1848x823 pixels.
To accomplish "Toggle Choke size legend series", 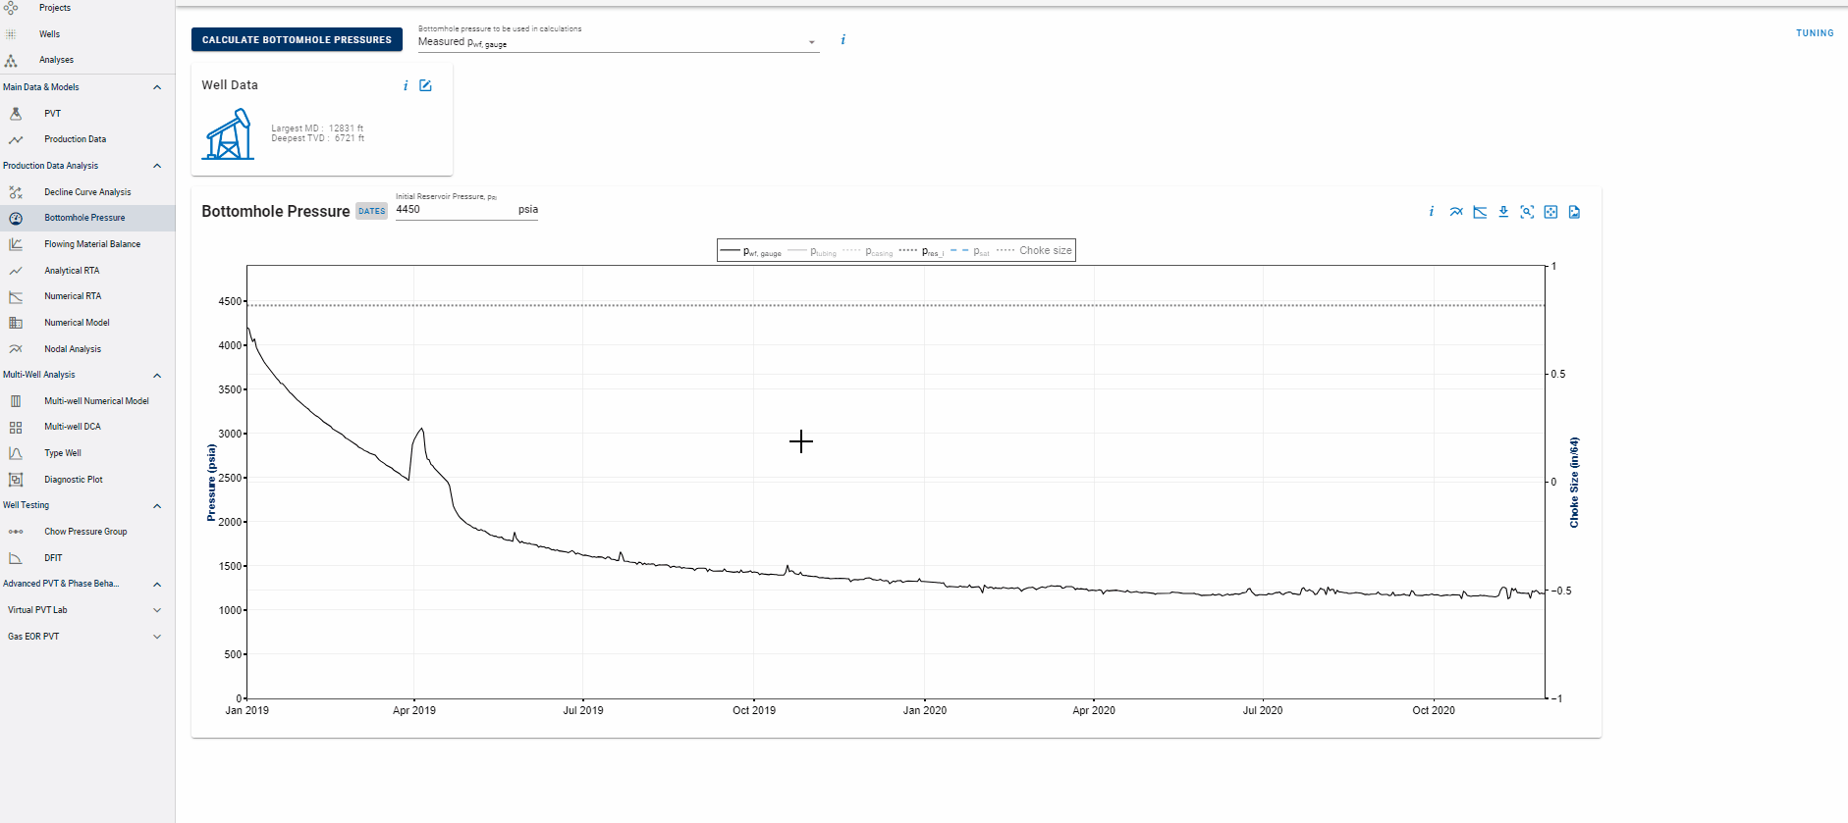I will point(1034,251).
